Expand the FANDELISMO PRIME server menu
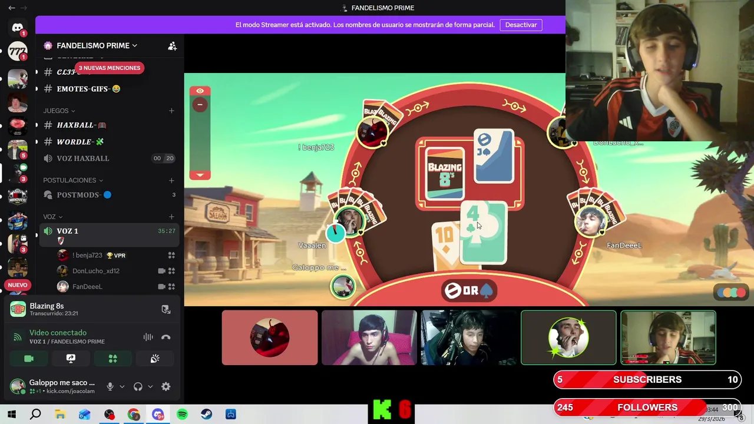 97,45
